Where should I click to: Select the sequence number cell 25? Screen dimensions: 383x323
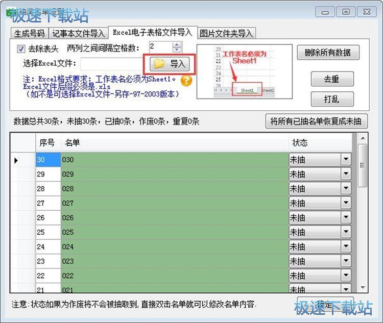click(x=48, y=232)
